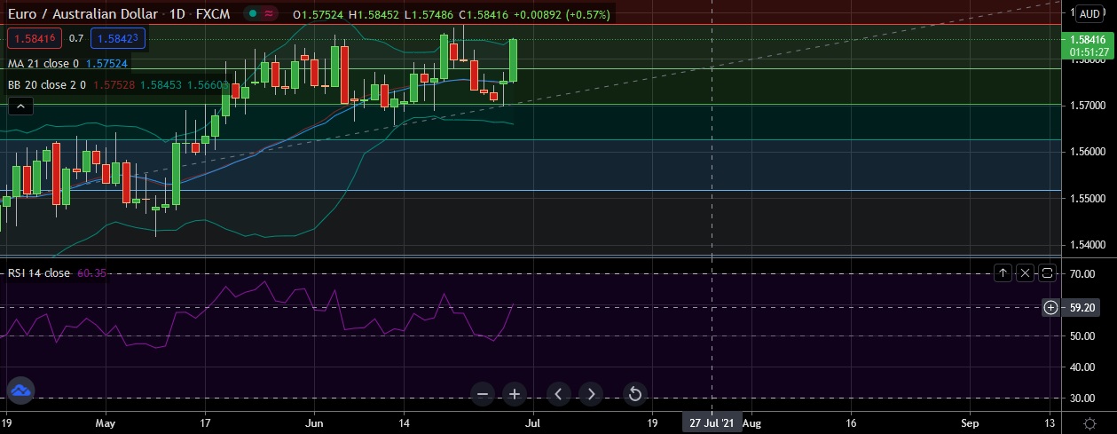Click the 1.55000 label on the price scale
Viewport: 1117px width, 434px height.
[x=1087, y=198]
